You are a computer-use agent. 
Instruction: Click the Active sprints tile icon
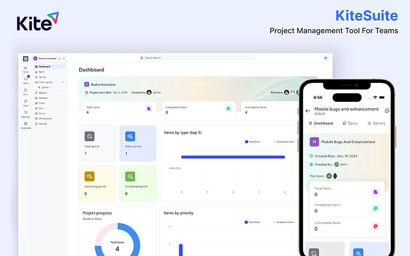(x=130, y=136)
